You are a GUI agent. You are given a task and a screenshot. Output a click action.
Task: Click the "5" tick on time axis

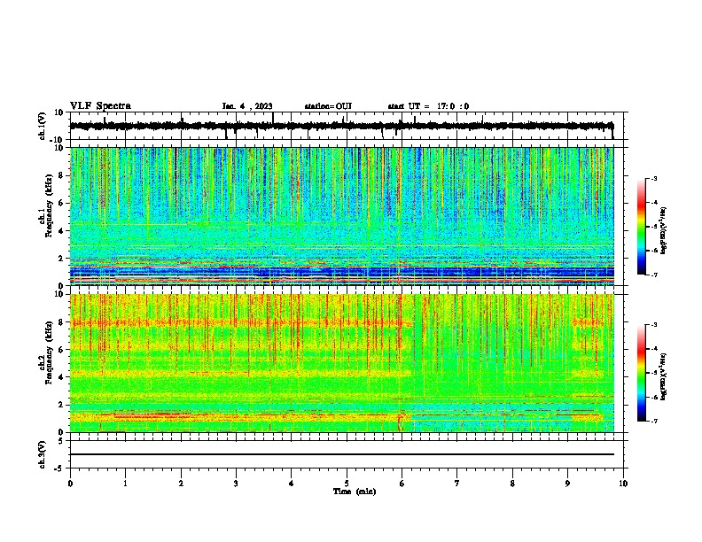[347, 484]
